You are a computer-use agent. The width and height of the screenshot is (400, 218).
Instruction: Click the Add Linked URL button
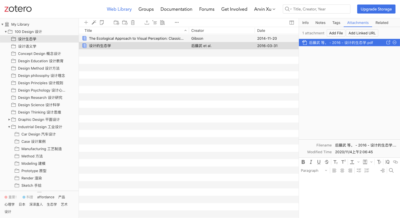click(362, 33)
